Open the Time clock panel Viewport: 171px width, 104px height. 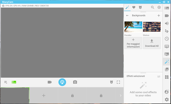(167, 39)
